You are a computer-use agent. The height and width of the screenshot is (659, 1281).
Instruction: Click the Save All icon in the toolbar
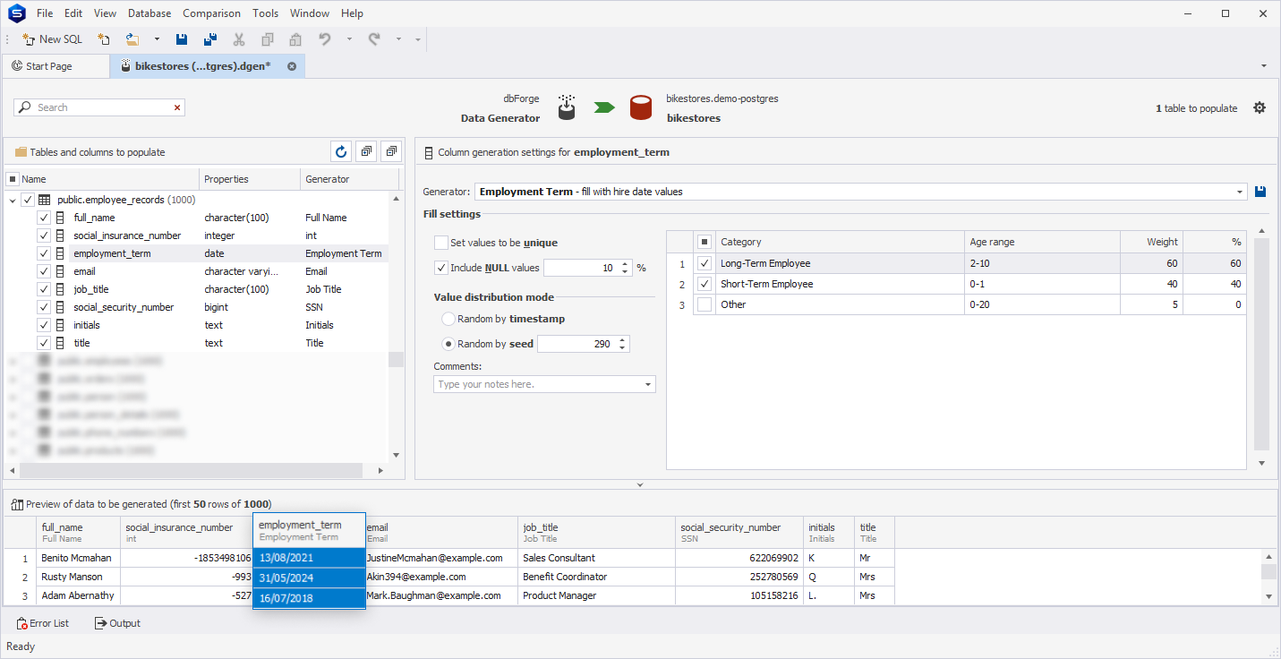click(210, 39)
